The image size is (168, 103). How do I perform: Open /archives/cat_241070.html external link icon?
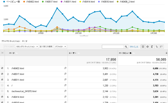click(x=65, y=91)
